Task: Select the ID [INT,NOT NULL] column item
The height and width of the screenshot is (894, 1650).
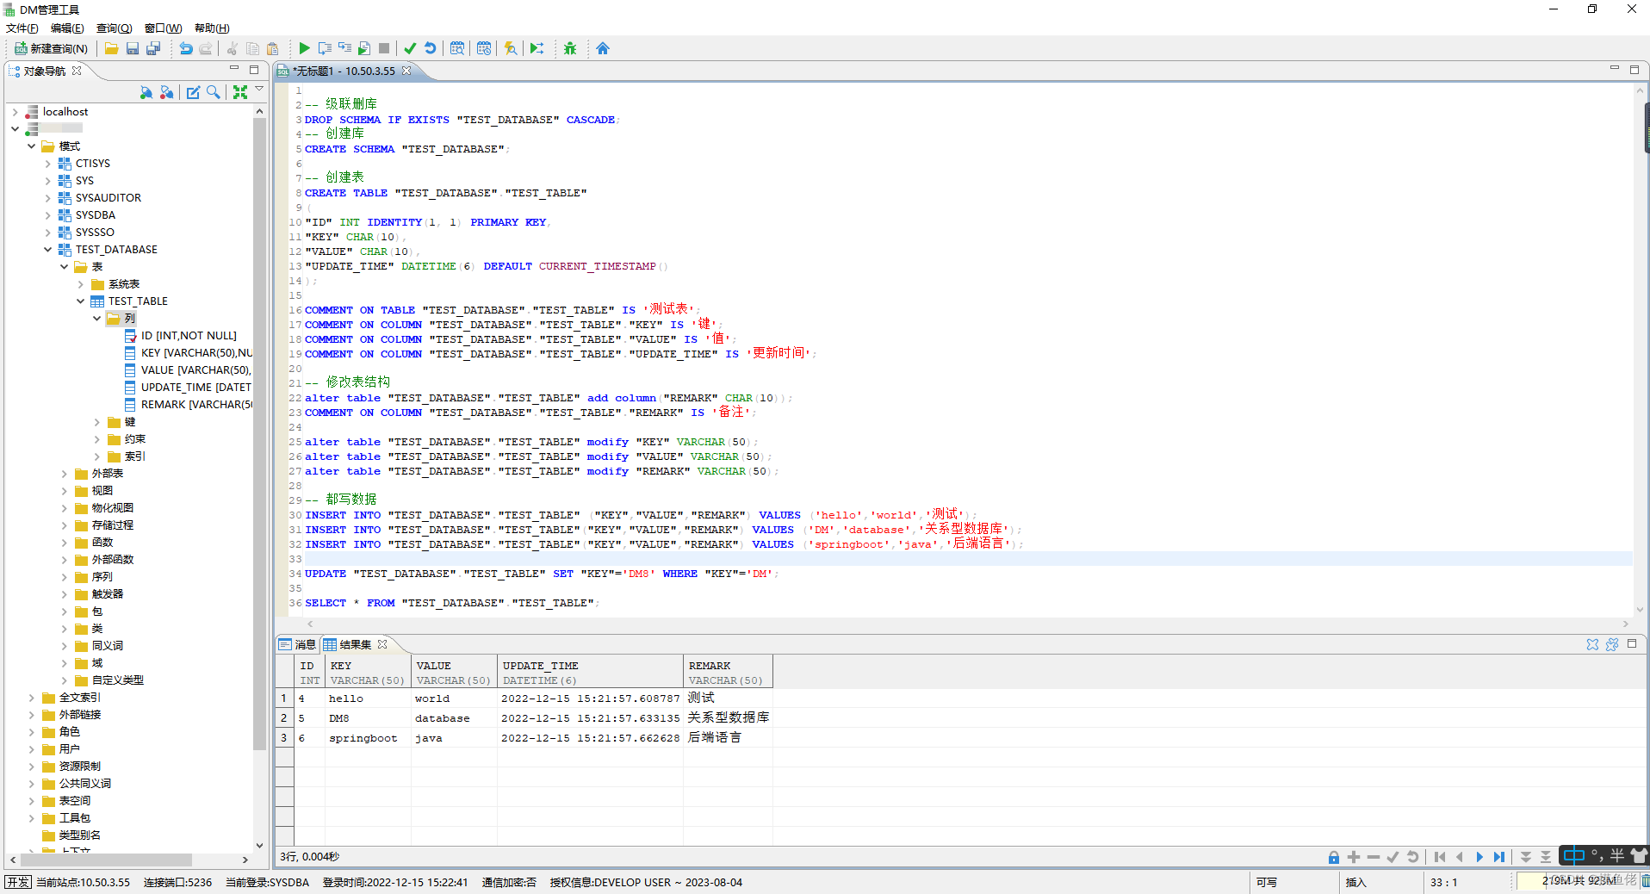Action: click(189, 336)
